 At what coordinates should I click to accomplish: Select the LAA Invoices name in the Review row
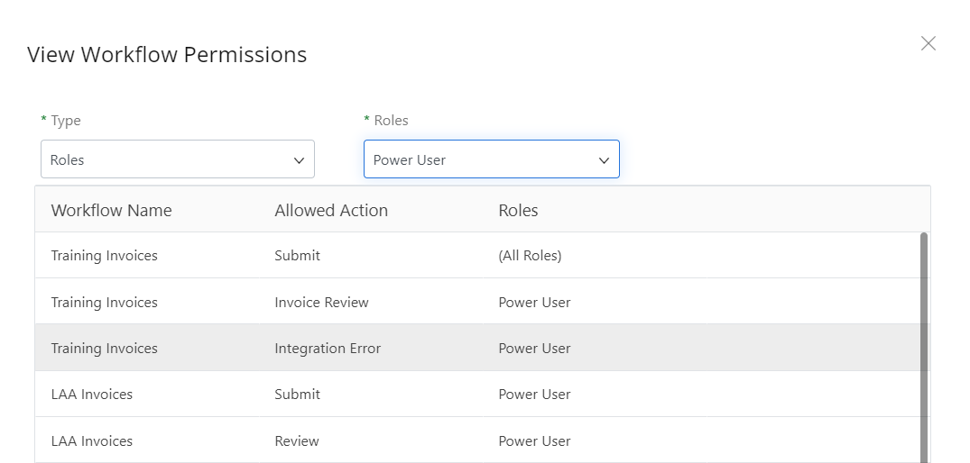click(x=91, y=441)
